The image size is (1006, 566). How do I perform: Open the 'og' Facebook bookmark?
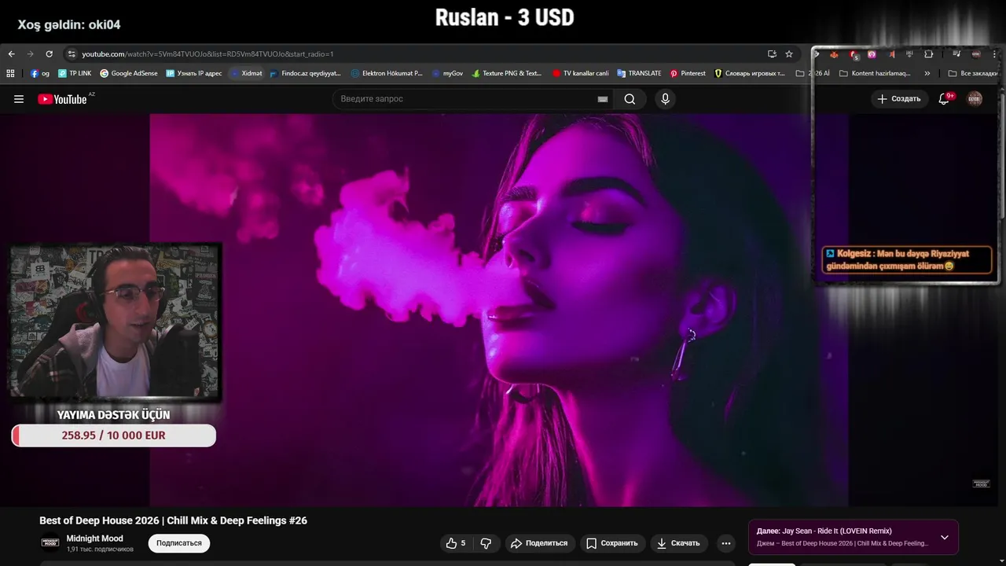(39, 73)
